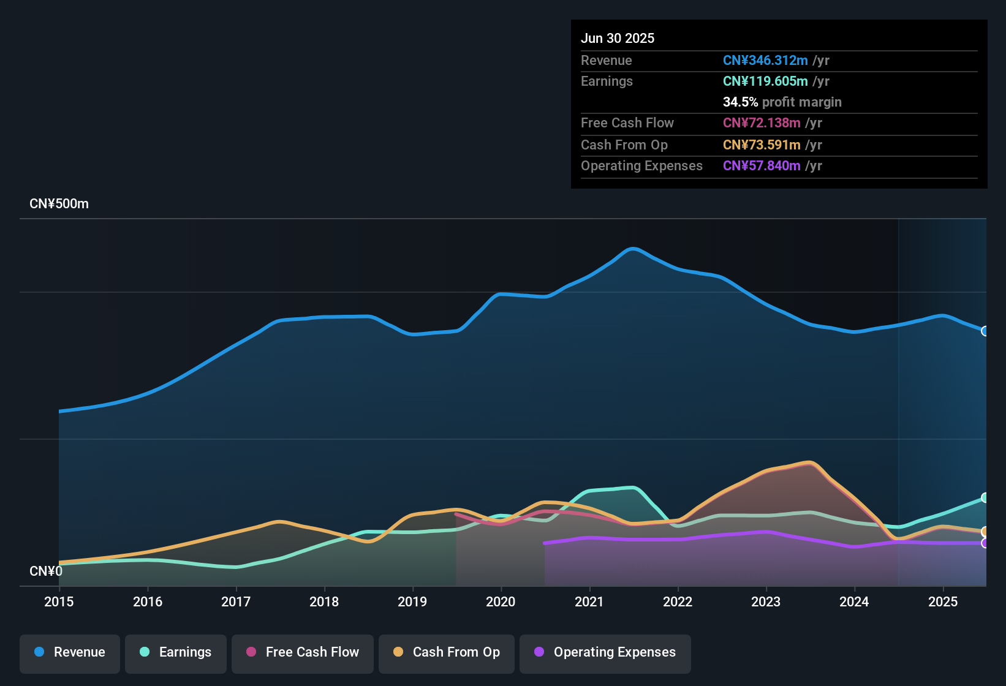
Task: Click the blue Revenue legend dot
Action: pyautogui.click(x=39, y=652)
